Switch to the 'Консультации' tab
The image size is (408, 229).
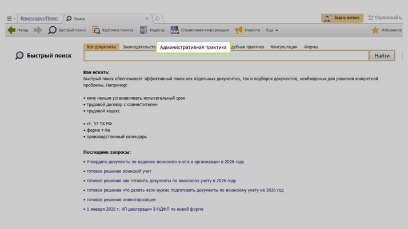[283, 47]
